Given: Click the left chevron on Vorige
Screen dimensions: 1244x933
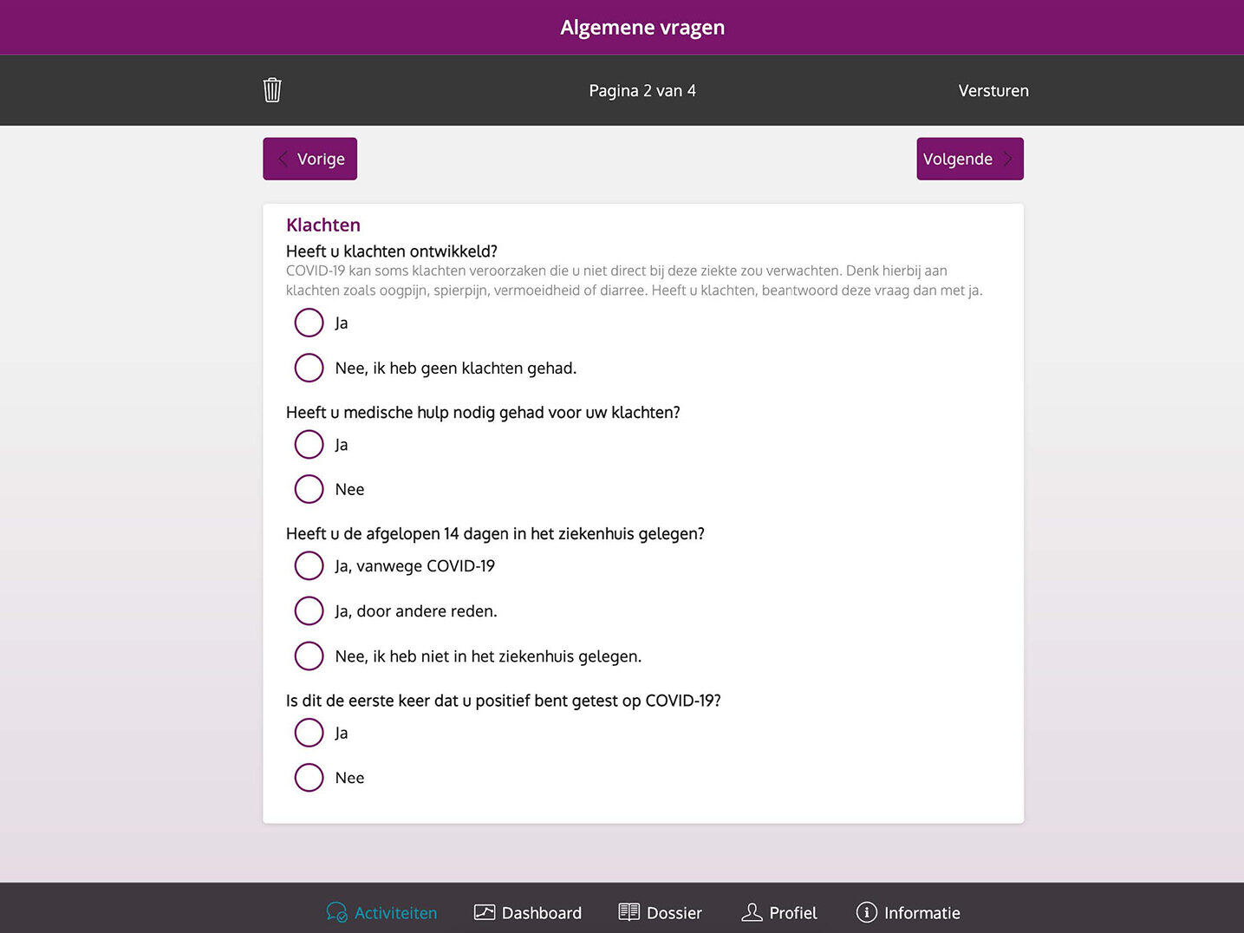Looking at the screenshot, I should [283, 159].
